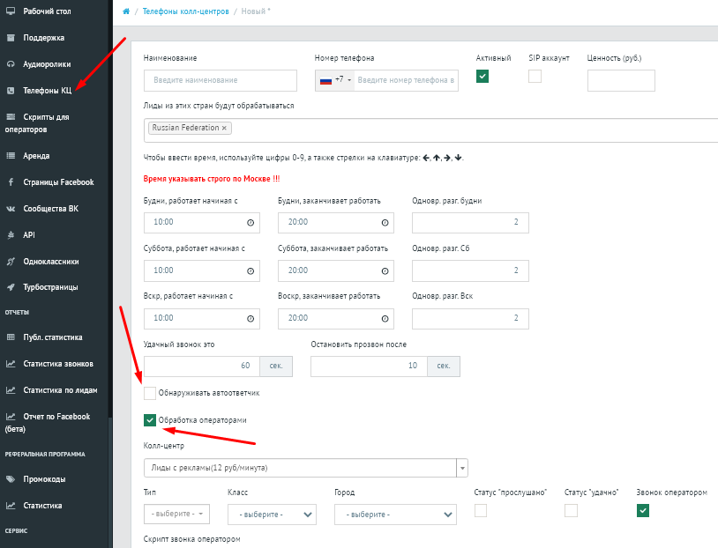Click the VK icon beside Сообщества ВК
Image resolution: width=718 pixels, height=548 pixels.
pos(11,209)
